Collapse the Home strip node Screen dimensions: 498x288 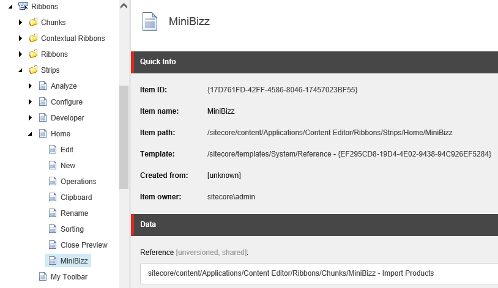point(30,134)
